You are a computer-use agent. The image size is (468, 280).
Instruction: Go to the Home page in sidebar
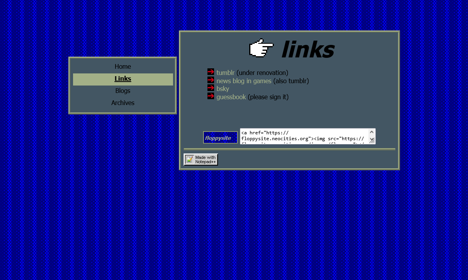point(123,67)
